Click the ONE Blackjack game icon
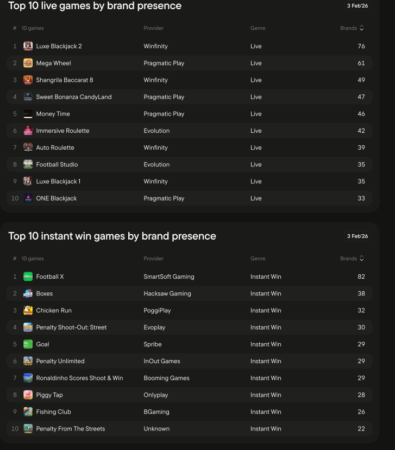 28,198
